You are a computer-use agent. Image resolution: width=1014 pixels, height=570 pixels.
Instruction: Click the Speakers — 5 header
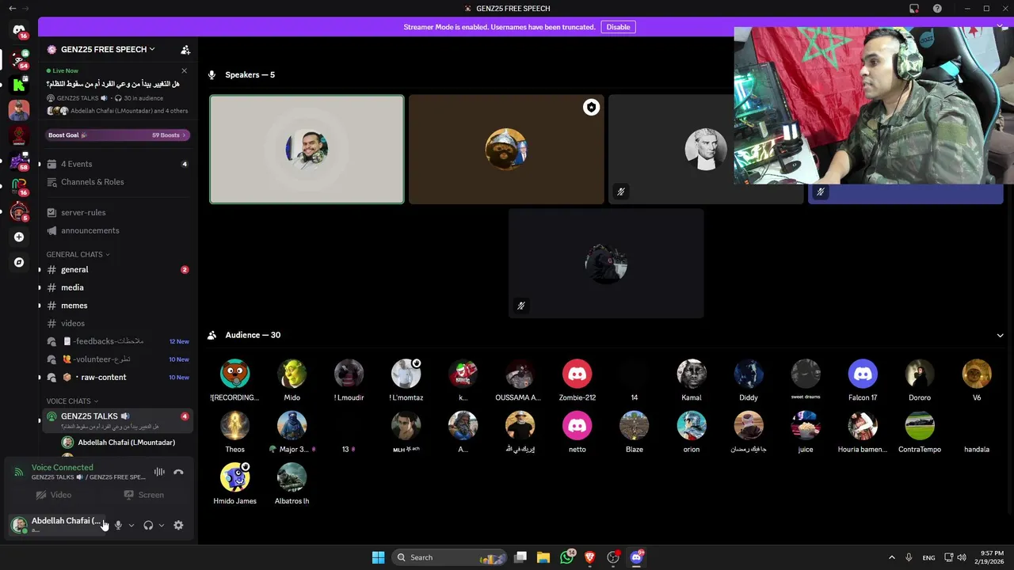pos(250,74)
